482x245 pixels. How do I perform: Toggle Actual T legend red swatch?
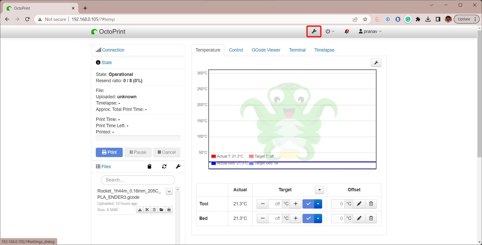click(213, 156)
